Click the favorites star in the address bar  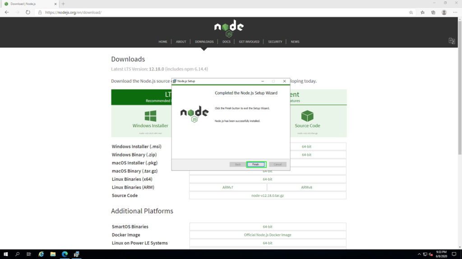411,13
